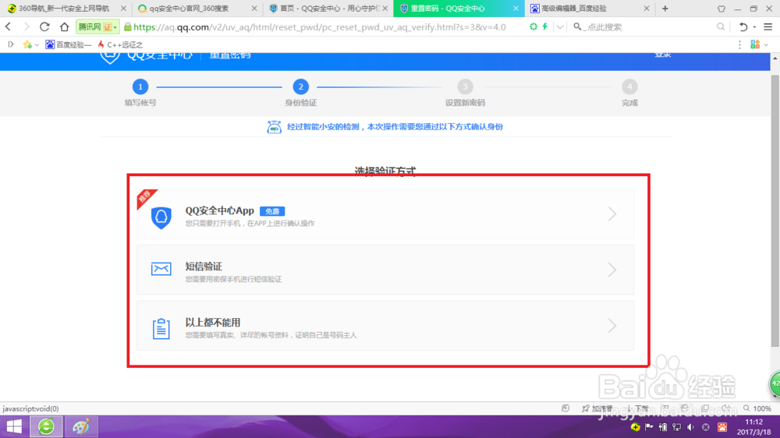Reload the page with the refresh icon

[x=44, y=26]
